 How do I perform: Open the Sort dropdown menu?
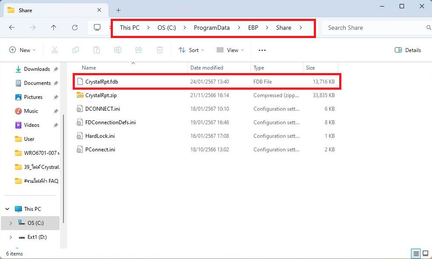click(191, 50)
